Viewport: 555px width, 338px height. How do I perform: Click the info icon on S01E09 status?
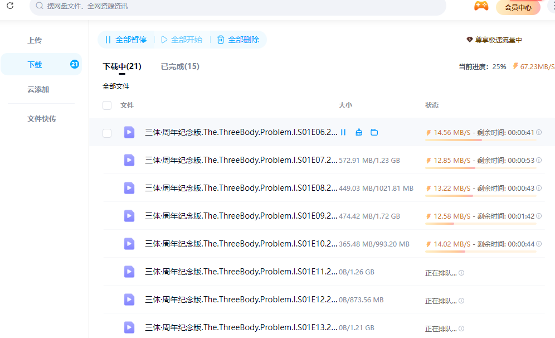point(539,216)
